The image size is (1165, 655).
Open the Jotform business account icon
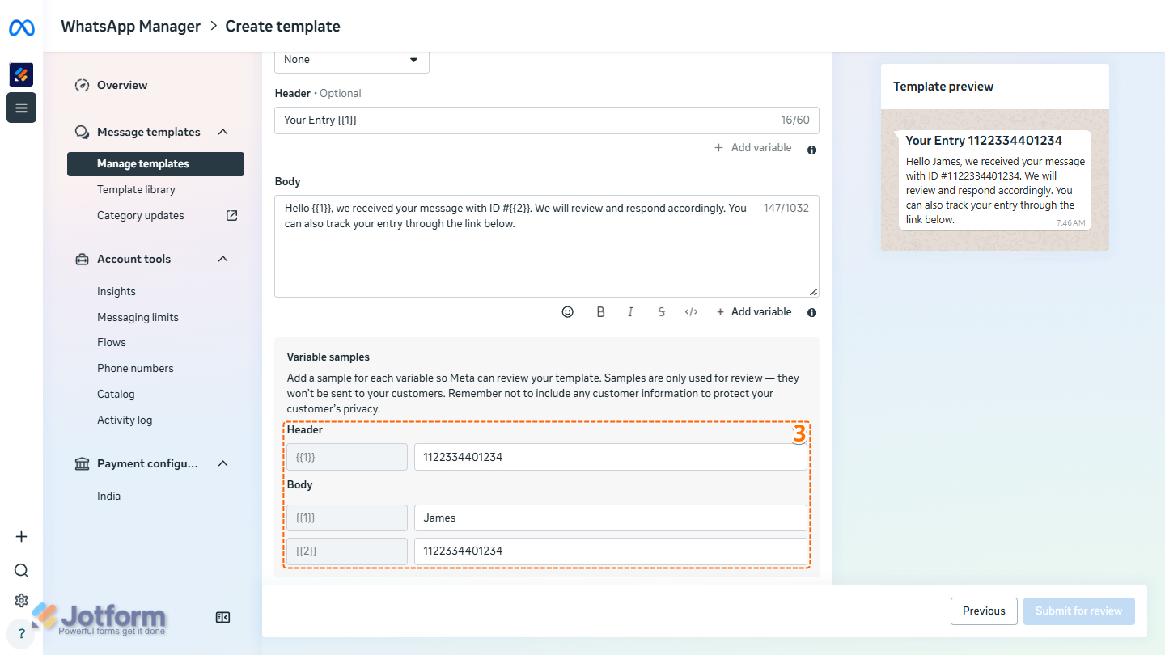tap(21, 74)
